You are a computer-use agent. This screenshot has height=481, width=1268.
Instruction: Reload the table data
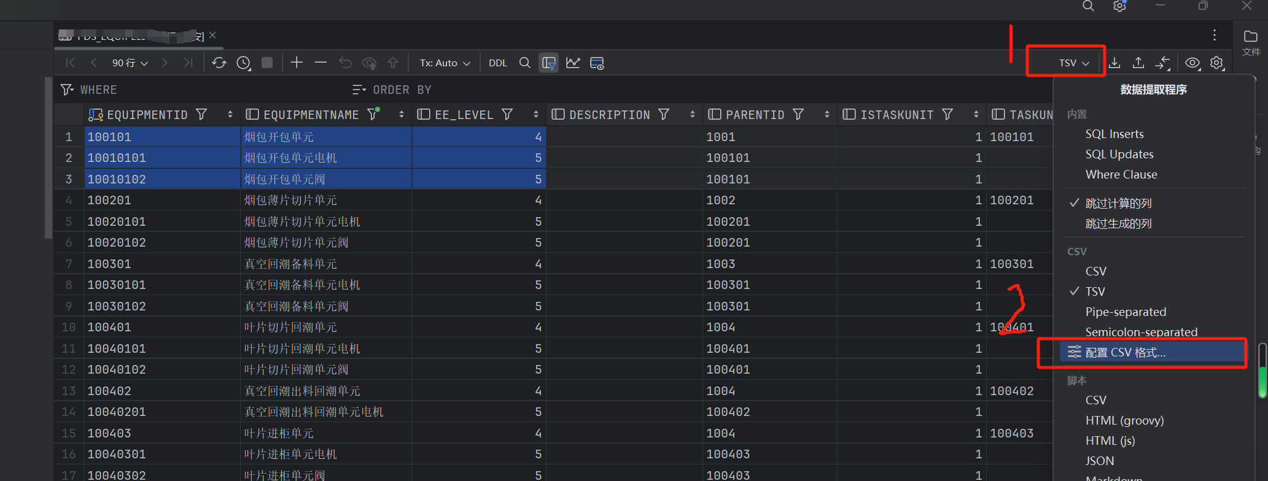coord(219,63)
